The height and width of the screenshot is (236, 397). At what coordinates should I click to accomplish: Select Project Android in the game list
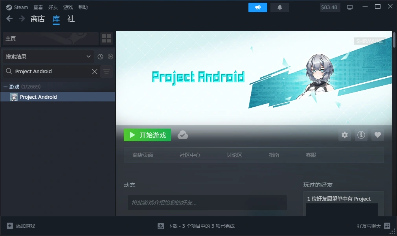click(x=58, y=97)
